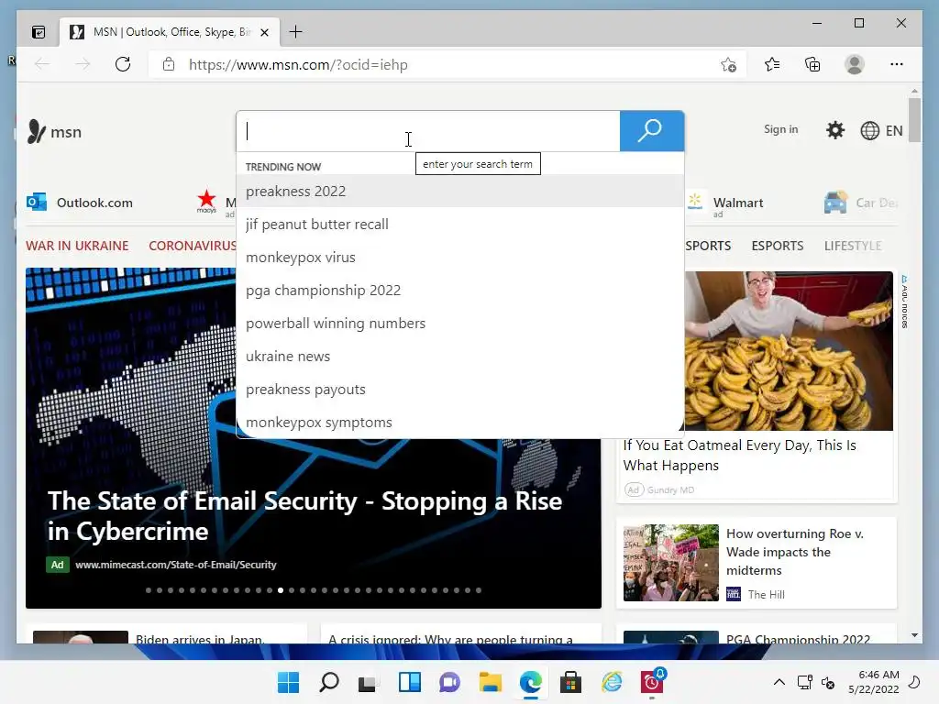
Task: Open the Walmart ad shortcut
Action: tap(726, 203)
